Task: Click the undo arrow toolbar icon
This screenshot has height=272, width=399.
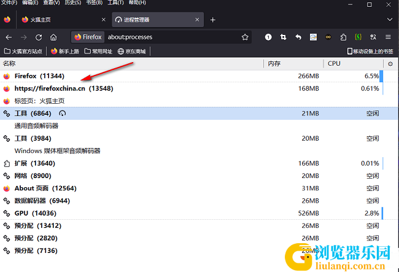Action: coord(298,37)
